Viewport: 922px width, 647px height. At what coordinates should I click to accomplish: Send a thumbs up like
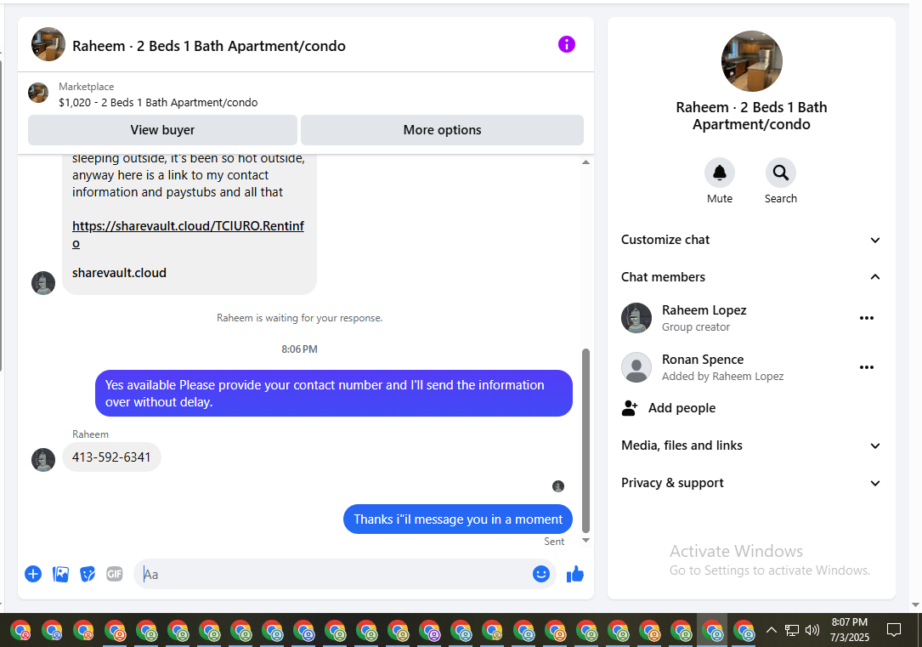coord(575,574)
